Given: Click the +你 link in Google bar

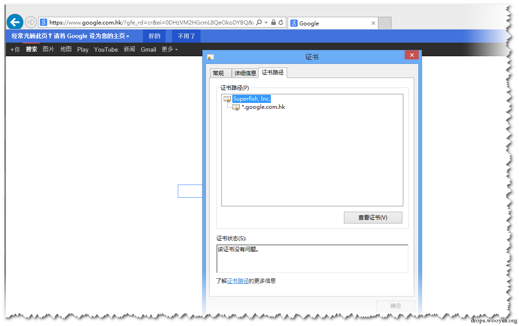Looking at the screenshot, I should 15,49.
